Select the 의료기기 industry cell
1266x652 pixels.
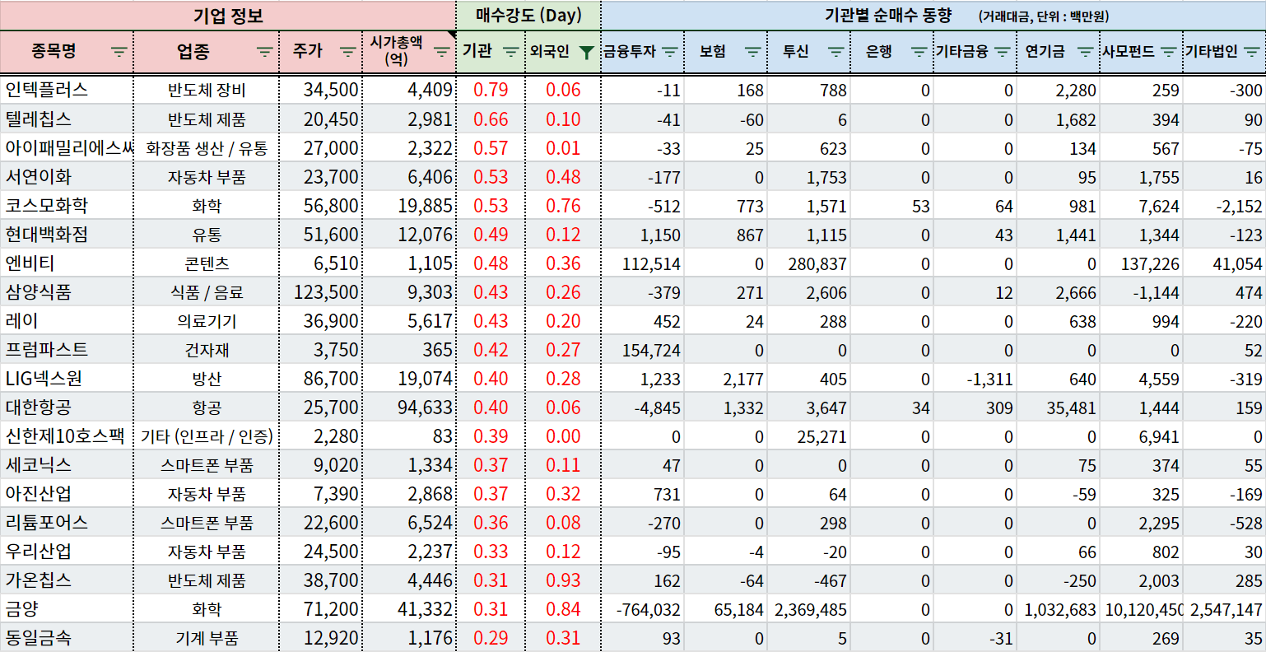(207, 321)
